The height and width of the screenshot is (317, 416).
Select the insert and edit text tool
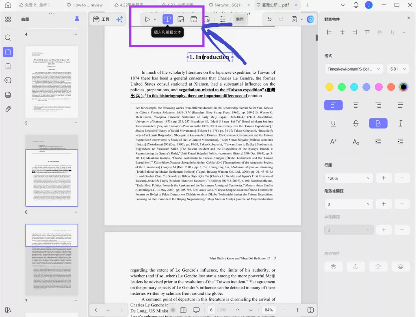(x=167, y=19)
